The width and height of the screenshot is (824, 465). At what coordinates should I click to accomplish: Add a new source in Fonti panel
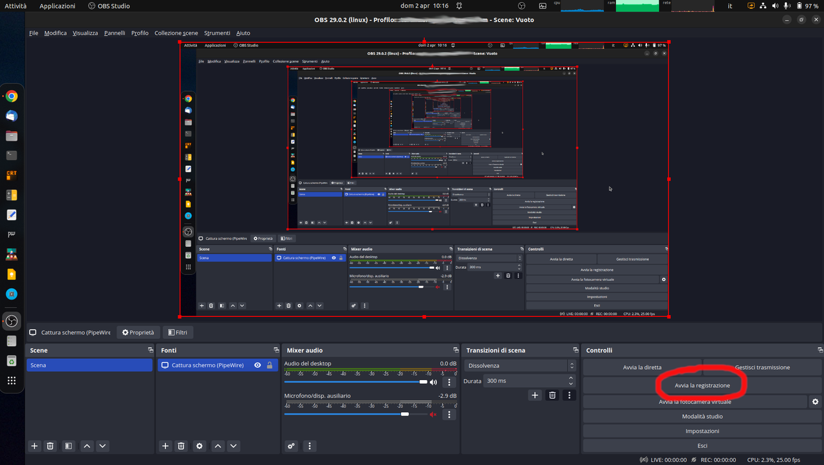[x=165, y=446]
